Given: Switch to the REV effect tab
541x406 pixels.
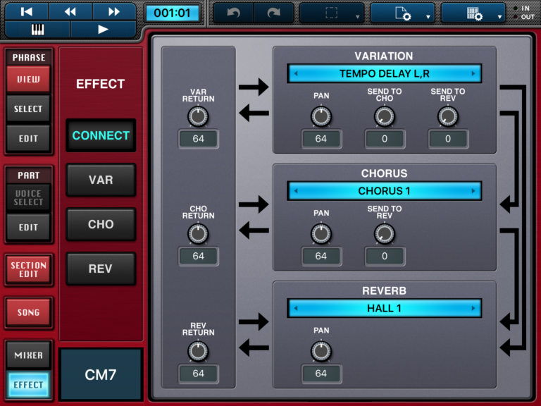Looking at the screenshot, I should 101,269.
